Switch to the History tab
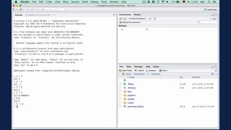 click(x=137, y=15)
